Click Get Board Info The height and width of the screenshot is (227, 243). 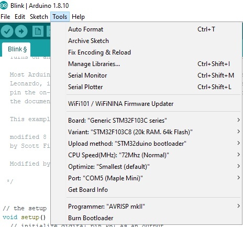[x=146, y=190]
